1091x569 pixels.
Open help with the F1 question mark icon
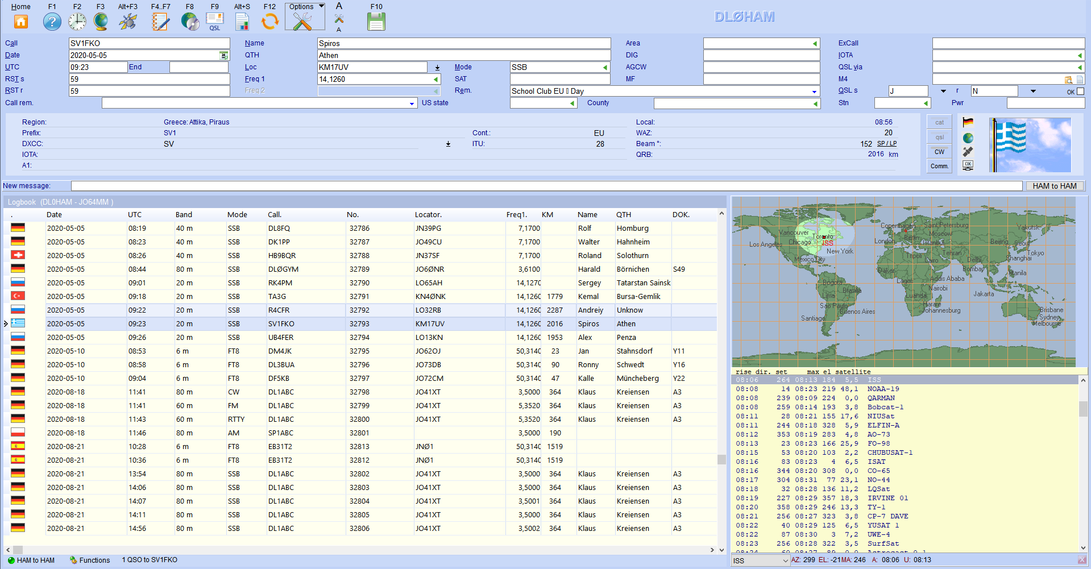(52, 22)
